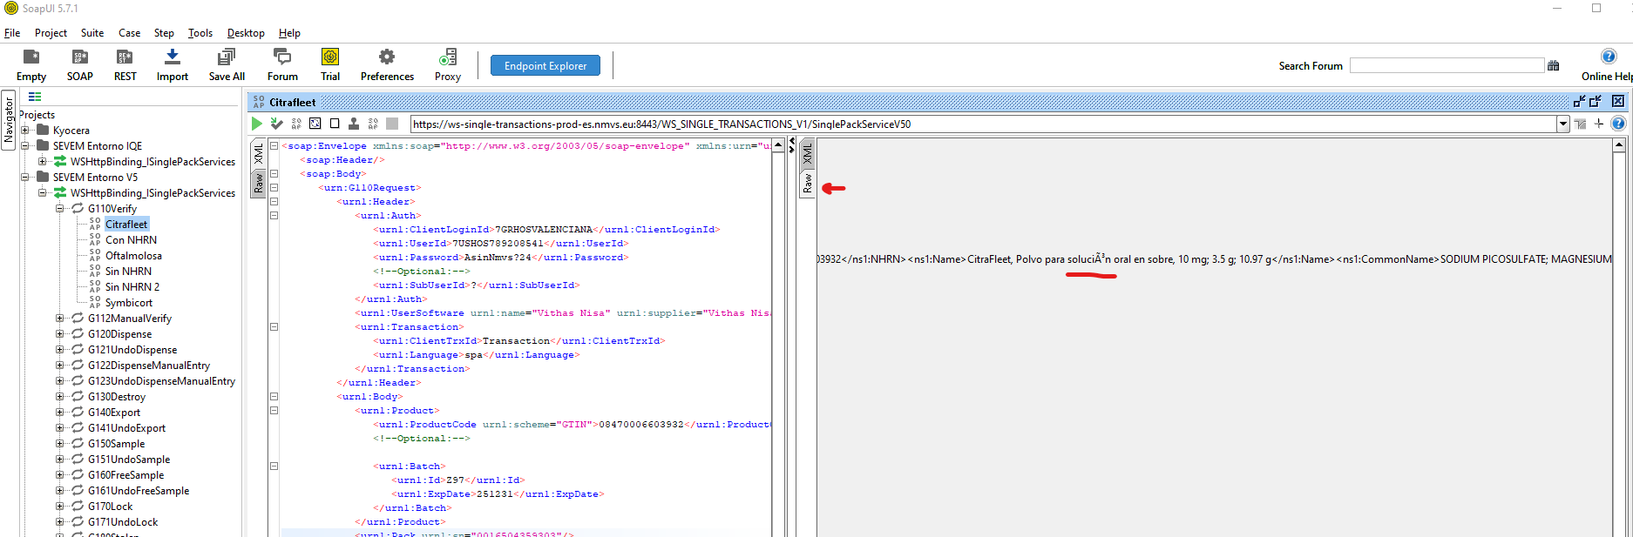Open the Online Help icon
The height and width of the screenshot is (537, 1633).
tap(1609, 57)
